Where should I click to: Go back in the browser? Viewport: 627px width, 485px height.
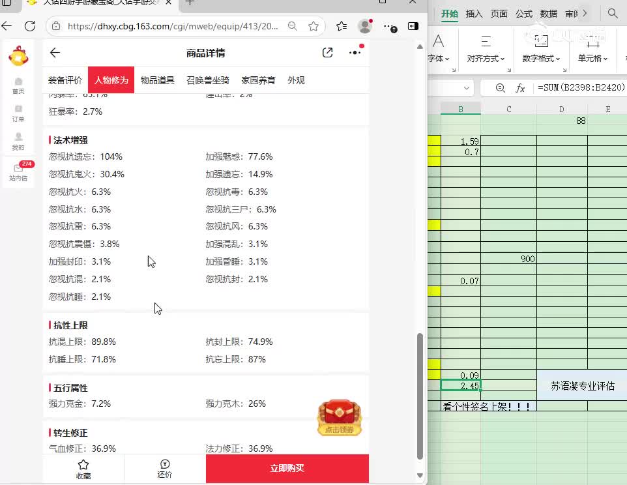point(7,26)
